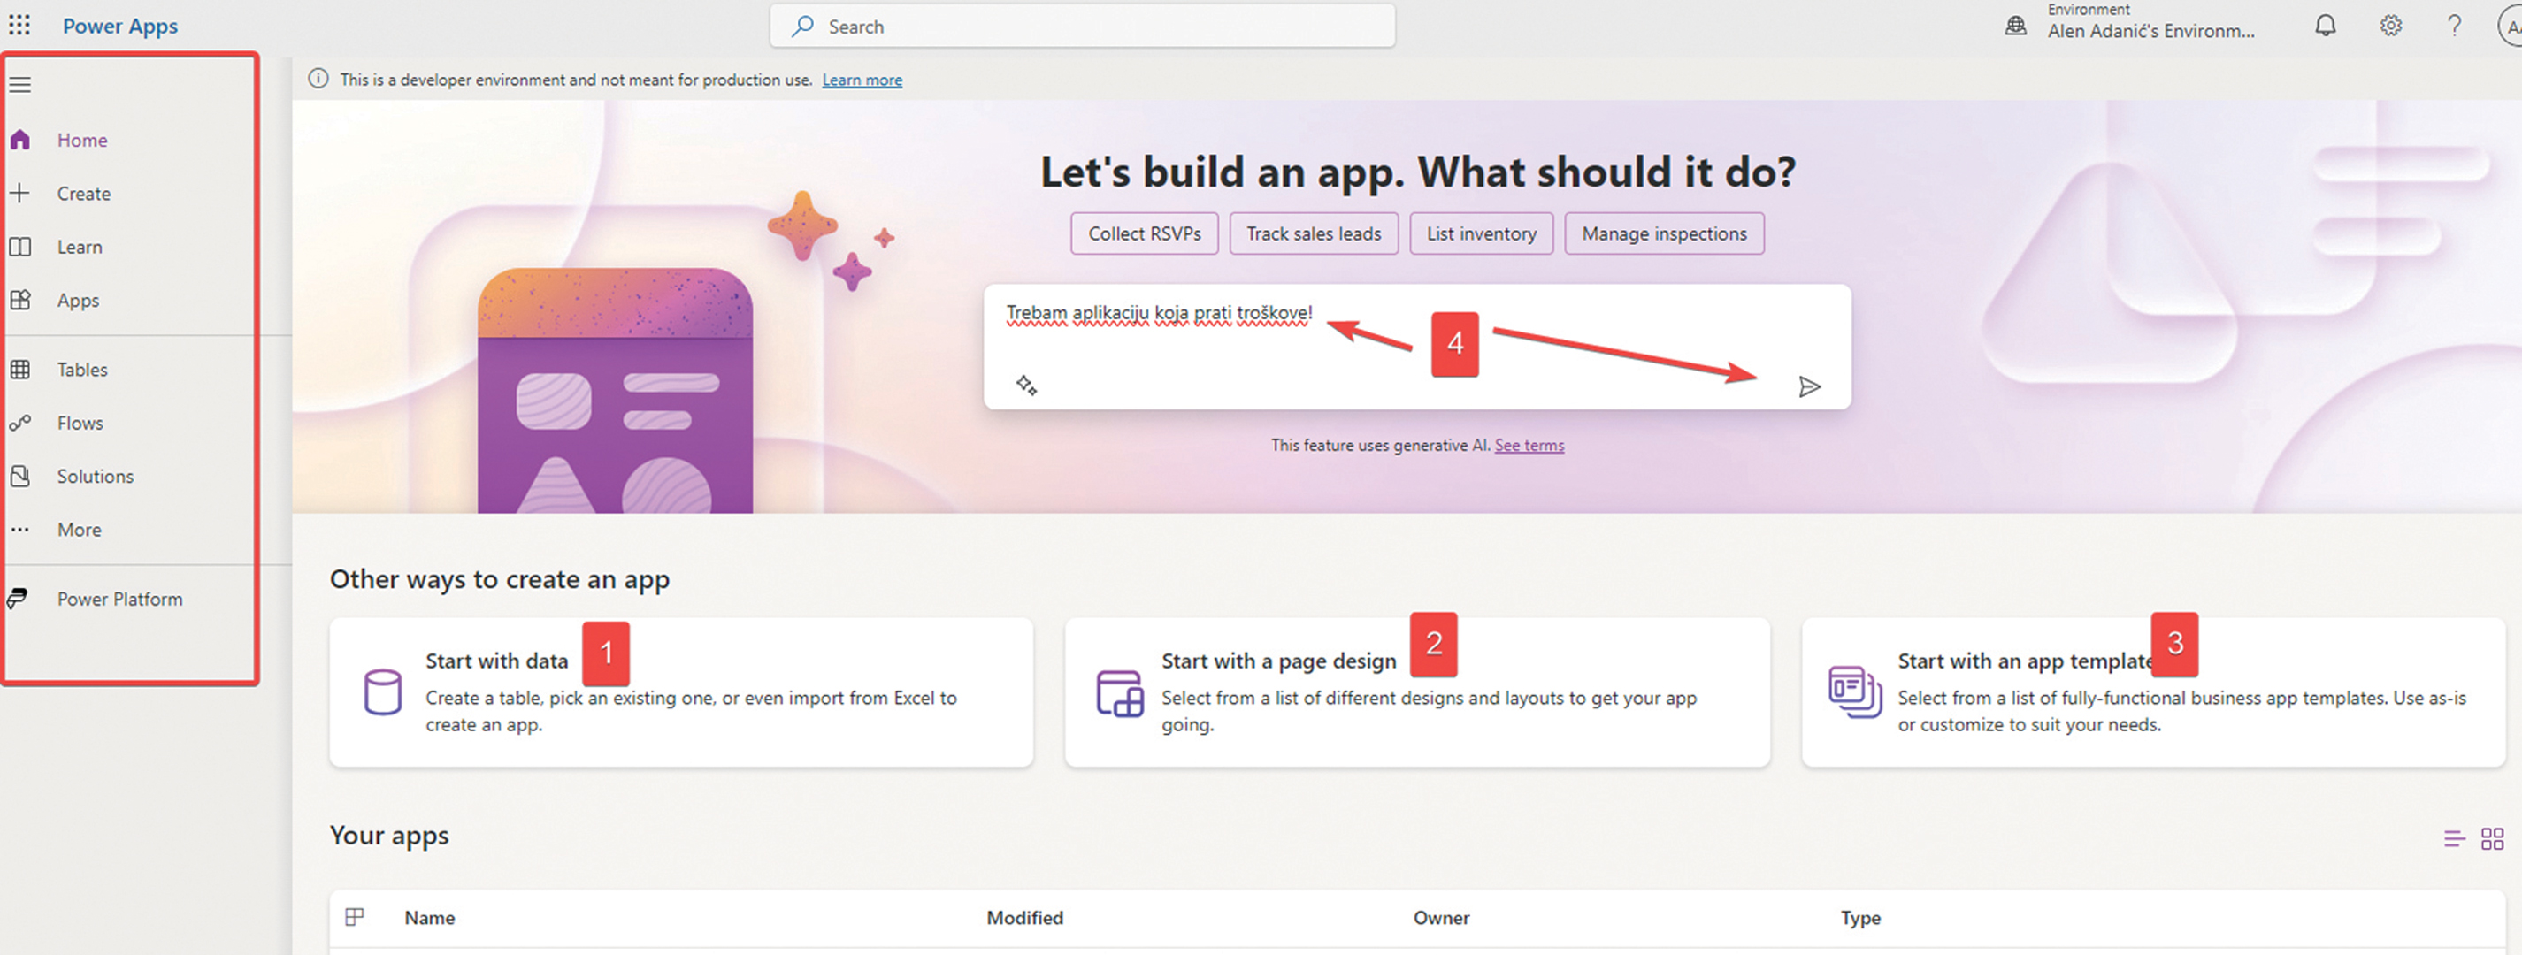Follow the Learn more link
Screen dimensions: 2522x955
point(862,80)
